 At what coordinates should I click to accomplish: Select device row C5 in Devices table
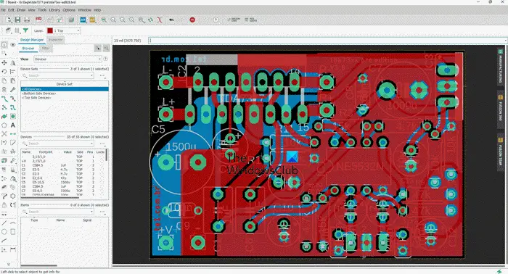click(62, 182)
